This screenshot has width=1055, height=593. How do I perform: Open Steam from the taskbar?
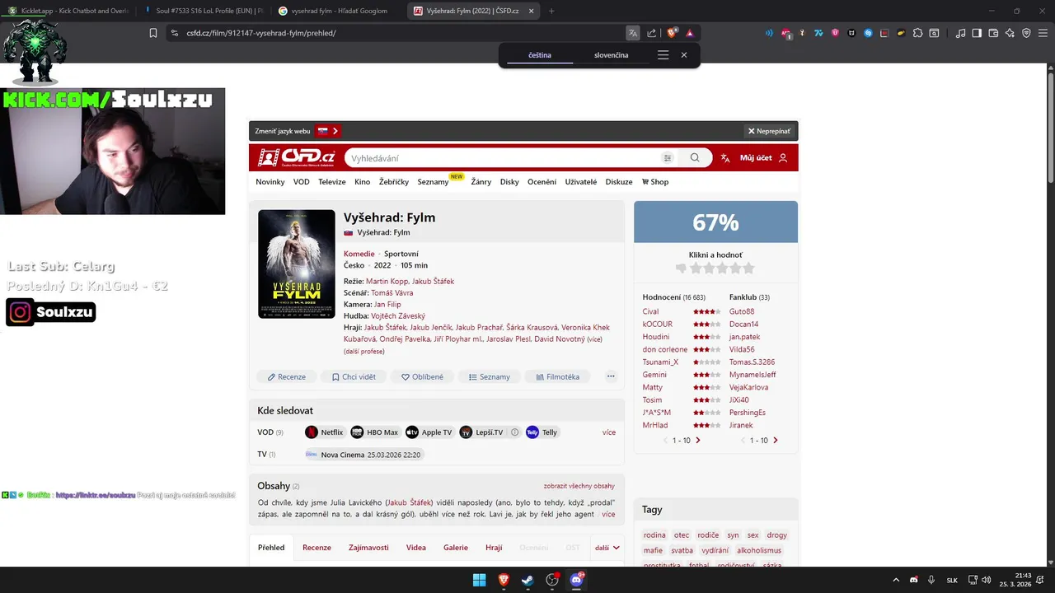click(x=527, y=580)
